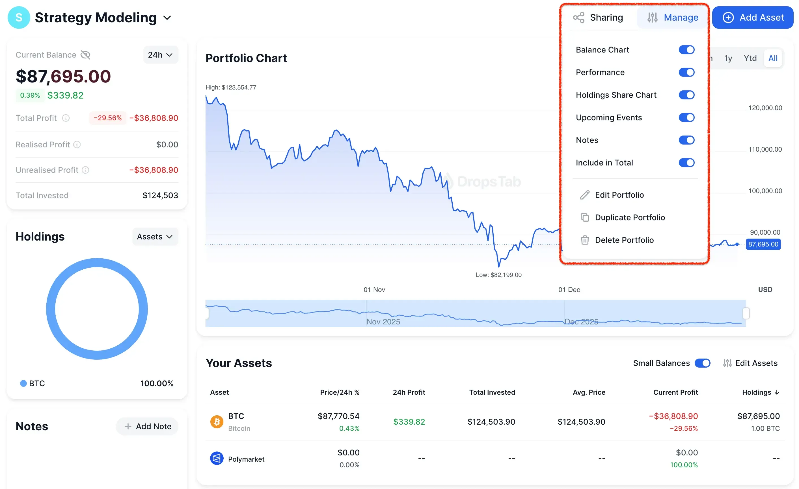Viewport: 799px width, 489px height.
Task: Click the Sharing icon
Action: (578, 17)
